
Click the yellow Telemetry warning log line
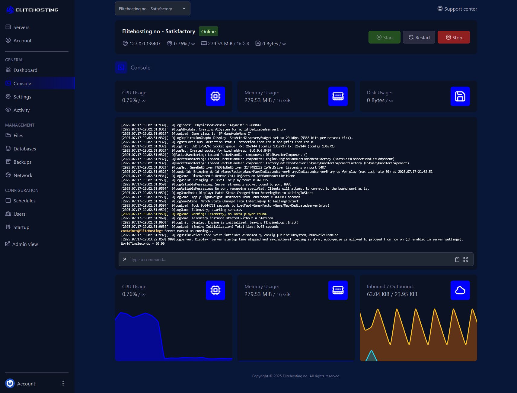tap(194, 214)
